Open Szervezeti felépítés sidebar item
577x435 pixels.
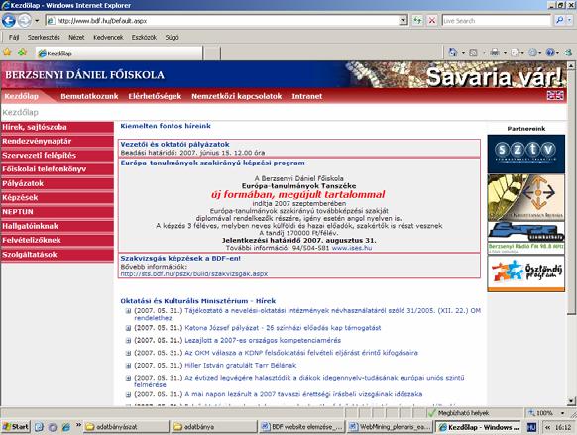coord(58,156)
